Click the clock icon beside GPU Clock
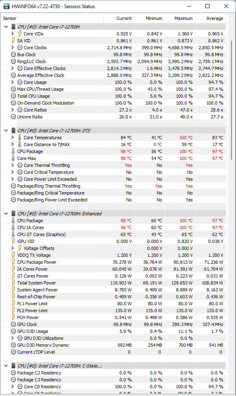The width and height of the screenshot is (236, 396). point(13,324)
